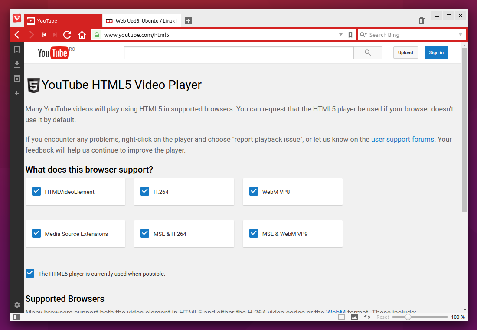Uncheck the HTML5 player currently used checkbox

[30, 273]
